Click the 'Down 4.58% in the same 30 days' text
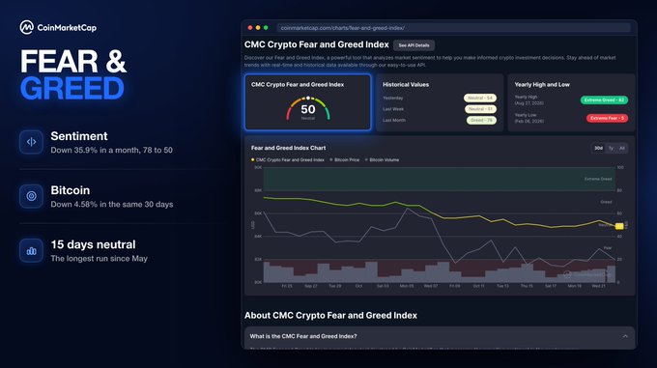657x368 pixels. (112, 205)
